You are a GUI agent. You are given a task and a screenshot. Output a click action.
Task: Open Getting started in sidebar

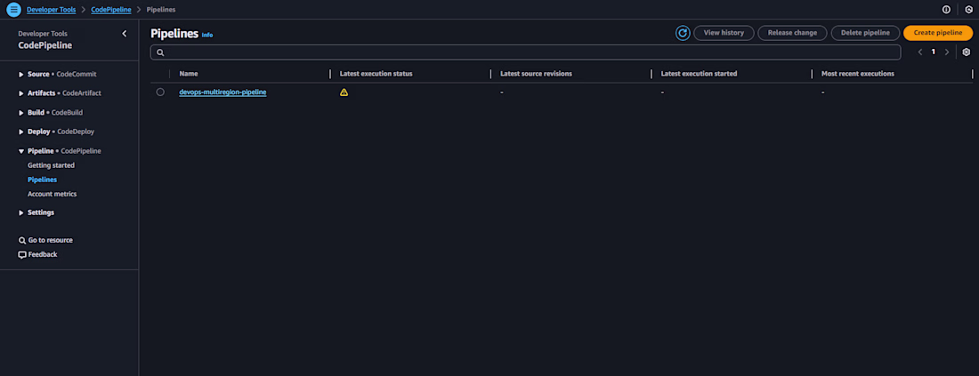point(52,165)
